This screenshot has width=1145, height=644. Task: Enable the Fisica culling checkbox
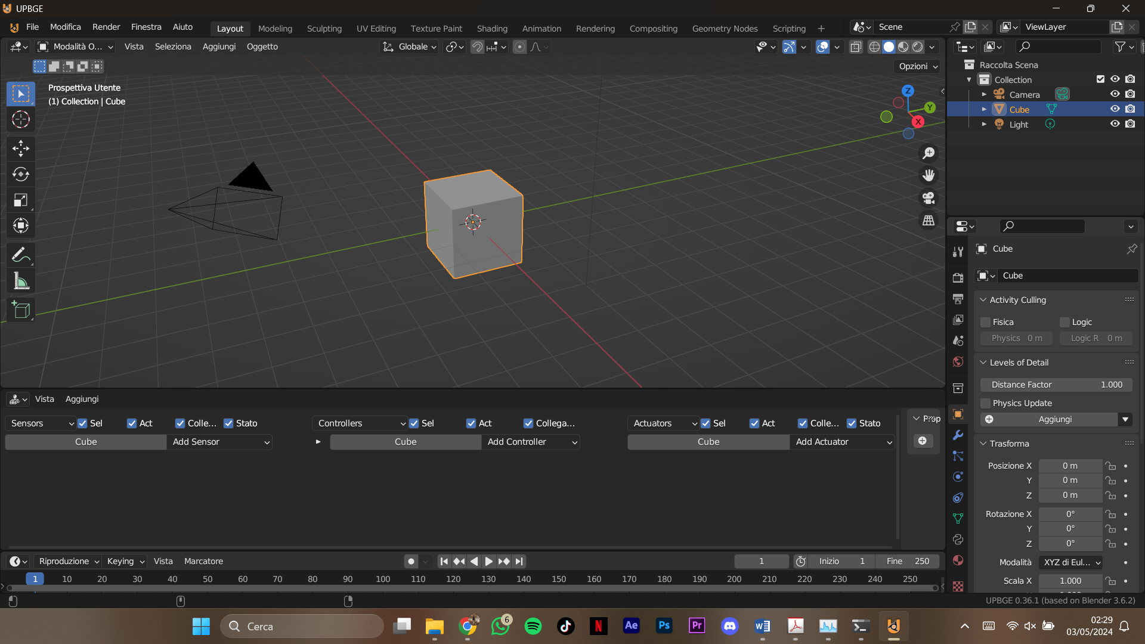coord(986,322)
